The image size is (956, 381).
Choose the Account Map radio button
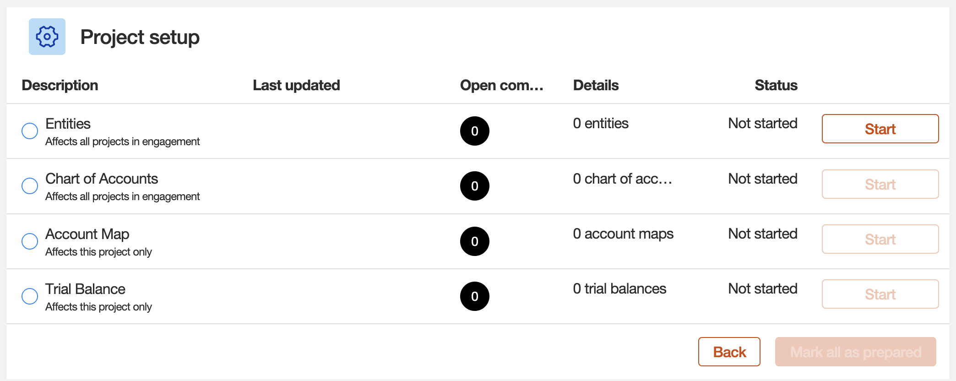coord(29,241)
